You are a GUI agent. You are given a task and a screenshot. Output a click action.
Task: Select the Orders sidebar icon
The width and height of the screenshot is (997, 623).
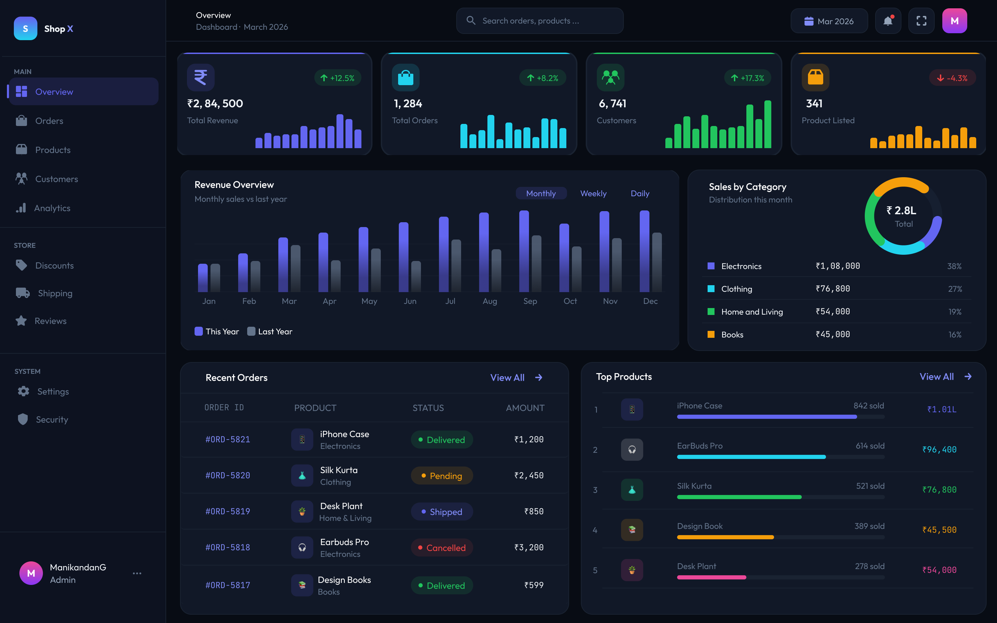pos(22,120)
